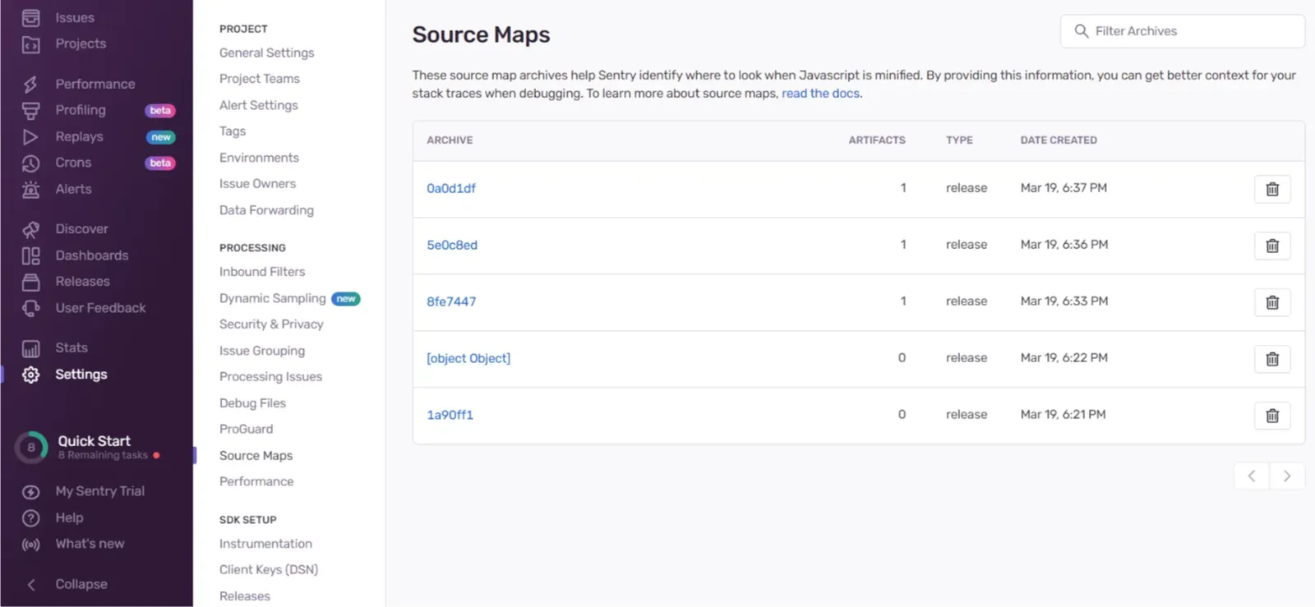Click the search magnifier icon in Filter Archives
This screenshot has height=607, width=1315.
[1081, 31]
